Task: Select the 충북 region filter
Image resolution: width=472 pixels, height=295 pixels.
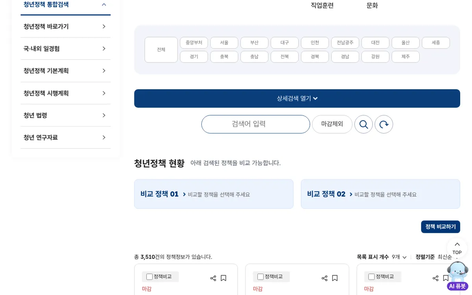Action: click(224, 57)
